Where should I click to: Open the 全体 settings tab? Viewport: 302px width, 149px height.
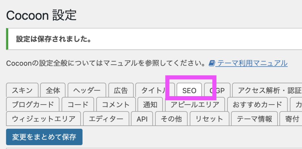coord(53,91)
